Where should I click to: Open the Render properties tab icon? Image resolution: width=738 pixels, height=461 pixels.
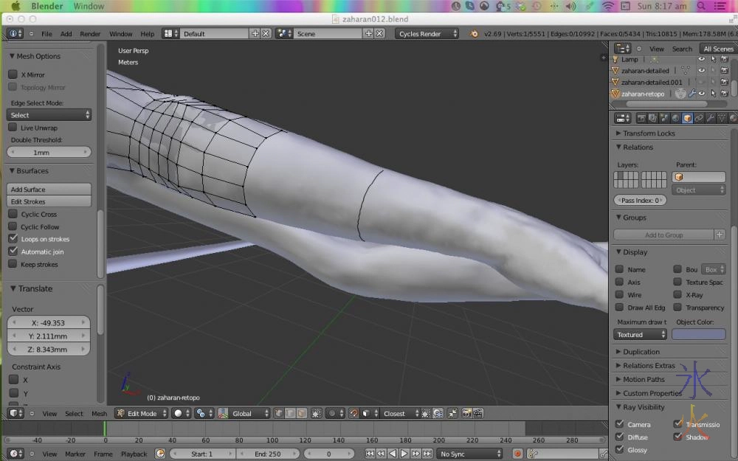click(x=641, y=118)
